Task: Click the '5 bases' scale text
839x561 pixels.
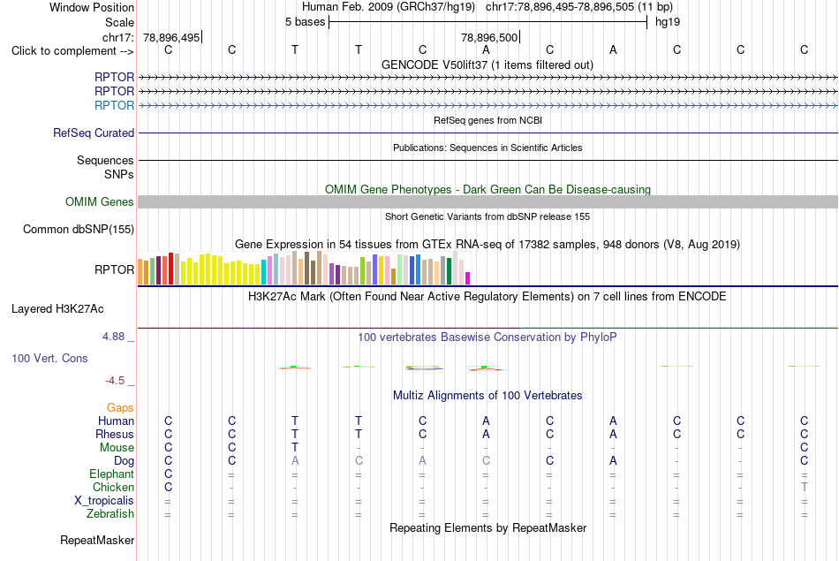Action: tap(305, 22)
